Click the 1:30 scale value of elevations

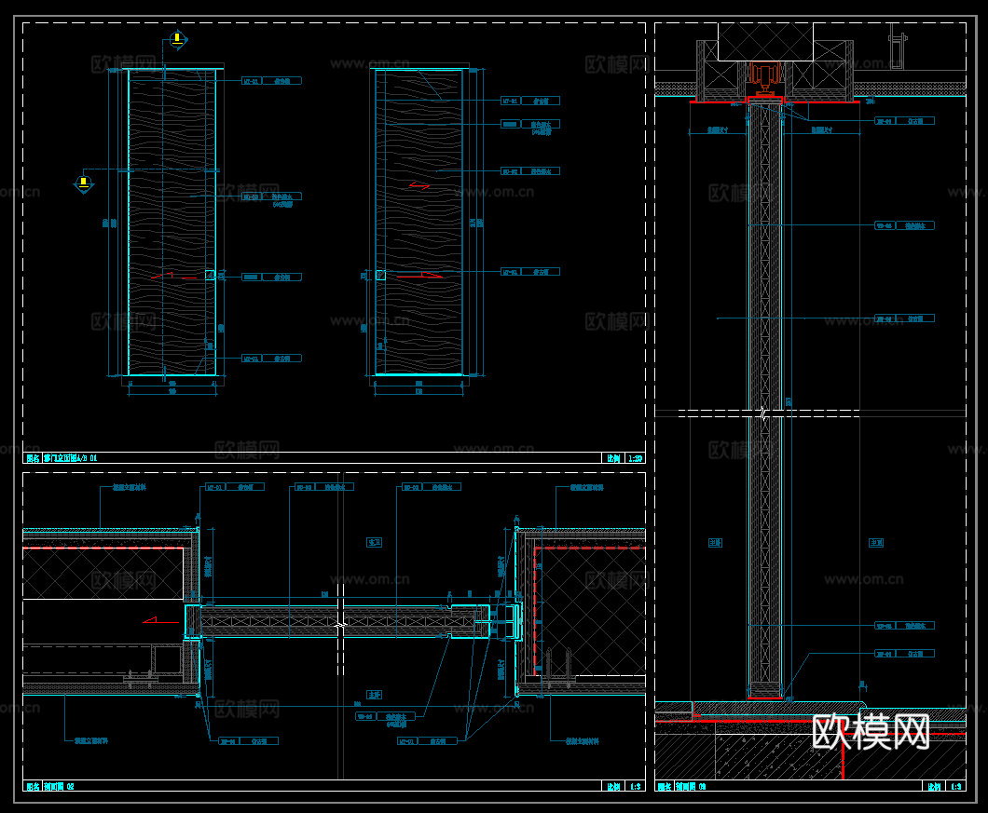point(635,458)
